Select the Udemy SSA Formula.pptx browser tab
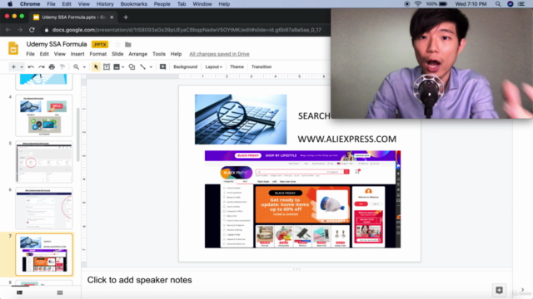 [73, 17]
